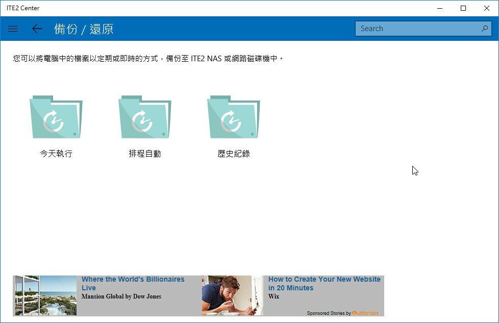Click the man eating ad thumbnail
The width and height of the screenshot is (499, 323).
232,295
